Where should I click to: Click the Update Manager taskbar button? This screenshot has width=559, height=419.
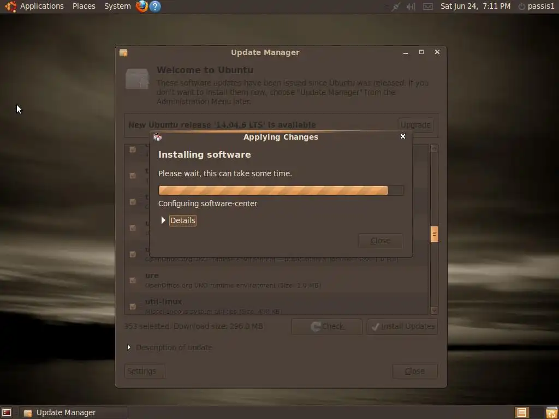[x=74, y=412]
